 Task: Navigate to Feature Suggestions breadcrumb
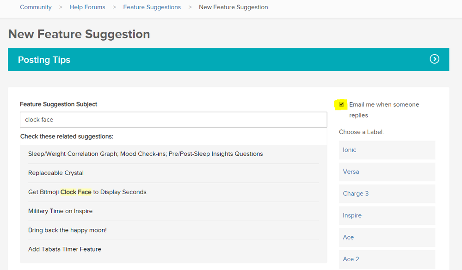[152, 7]
